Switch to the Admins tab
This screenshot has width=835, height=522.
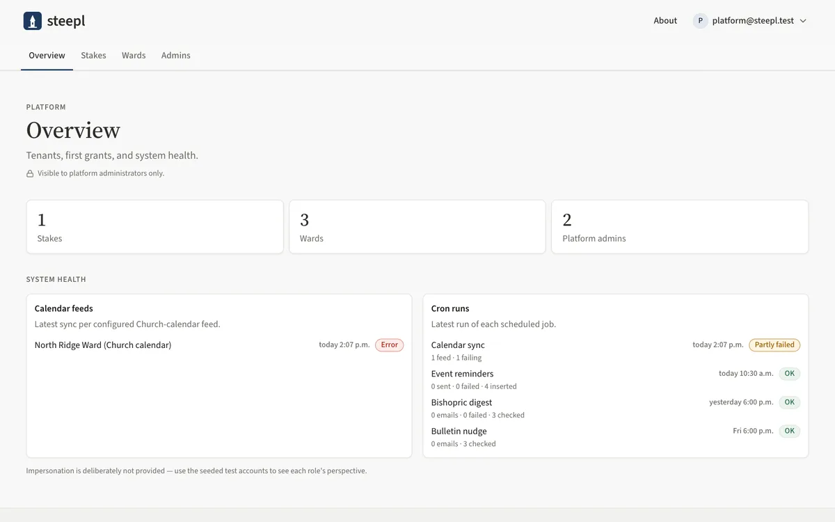coord(176,55)
